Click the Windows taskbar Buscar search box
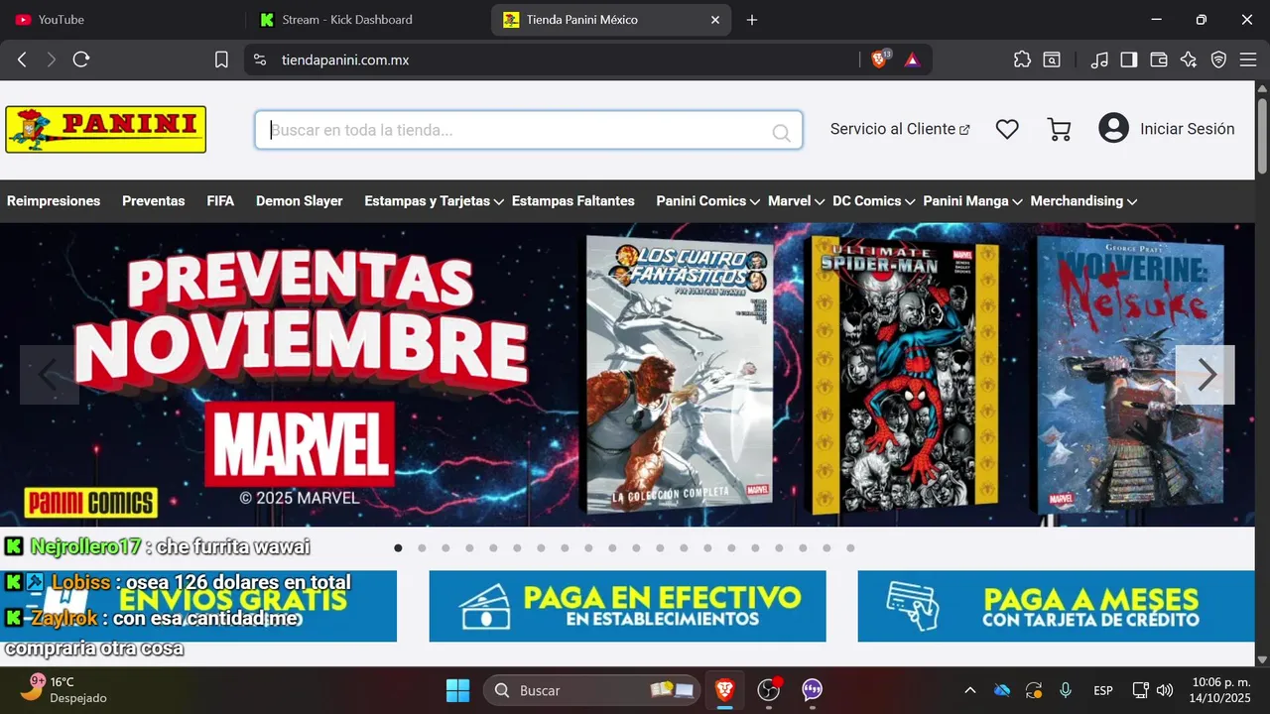Screen dimensions: 1270x714 point(592,690)
